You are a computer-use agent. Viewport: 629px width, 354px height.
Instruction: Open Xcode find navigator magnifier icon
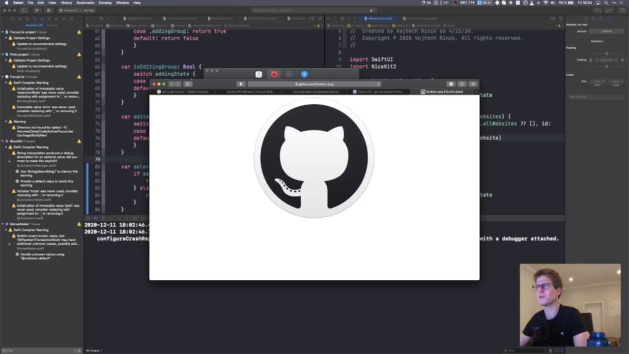(x=34, y=18)
